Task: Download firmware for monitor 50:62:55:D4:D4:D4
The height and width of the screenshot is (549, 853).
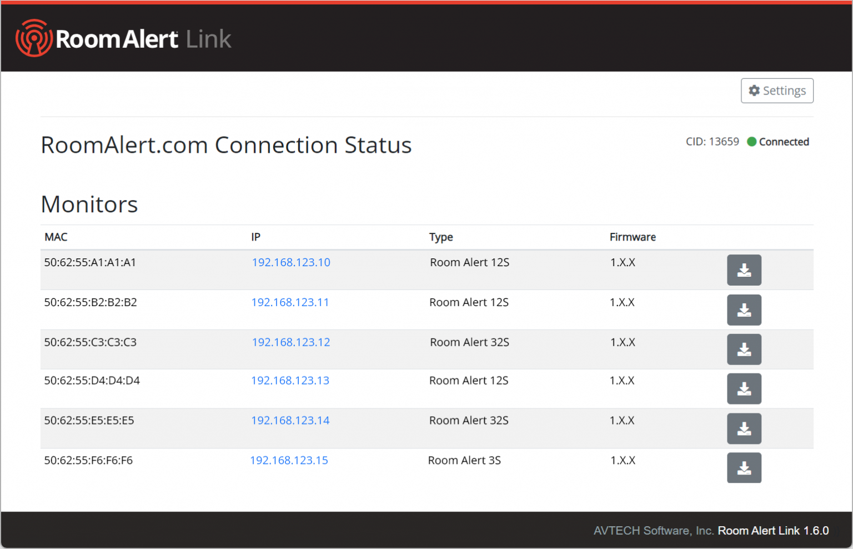Action: tap(744, 388)
